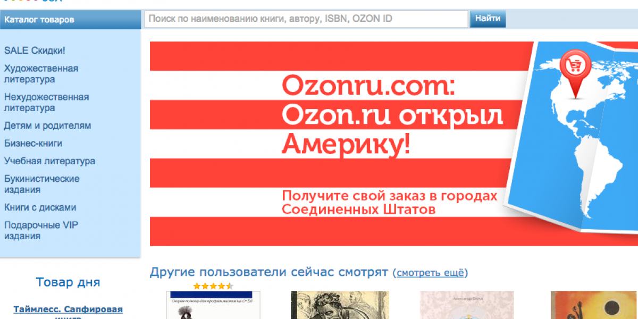638x319 pixels.
Task: Click Другие пользователи сейчас смотрят heading
Action: [x=269, y=272]
